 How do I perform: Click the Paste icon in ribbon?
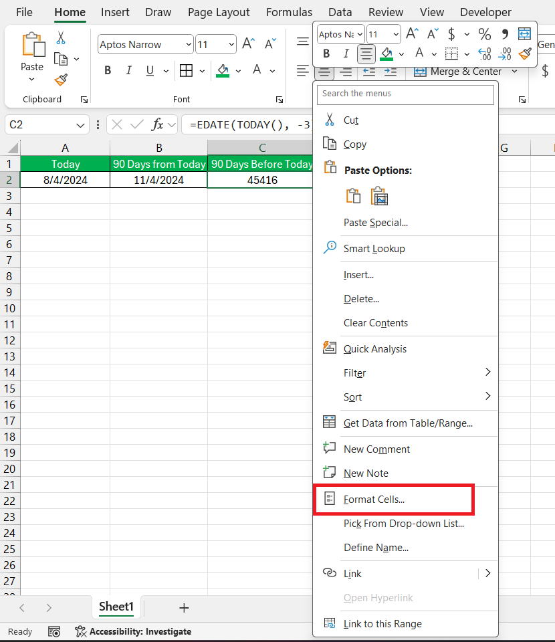(x=33, y=45)
